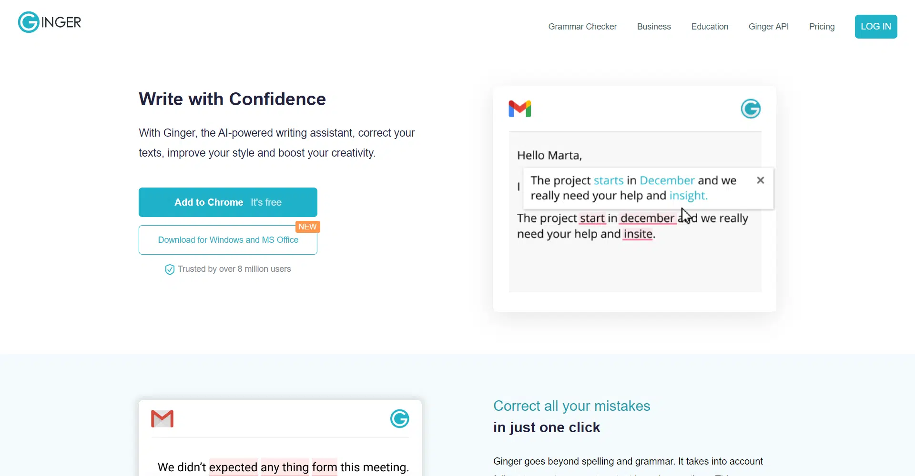View the Pricing page

(x=822, y=27)
